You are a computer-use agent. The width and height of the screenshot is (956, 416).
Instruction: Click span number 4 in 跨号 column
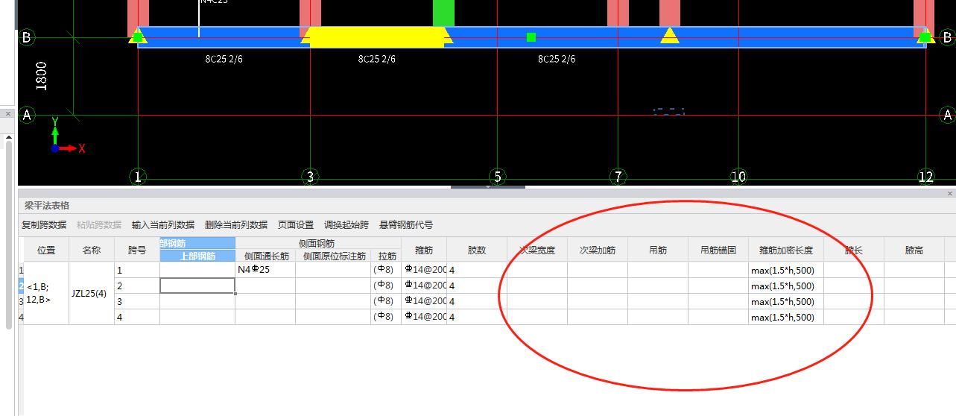(x=137, y=317)
